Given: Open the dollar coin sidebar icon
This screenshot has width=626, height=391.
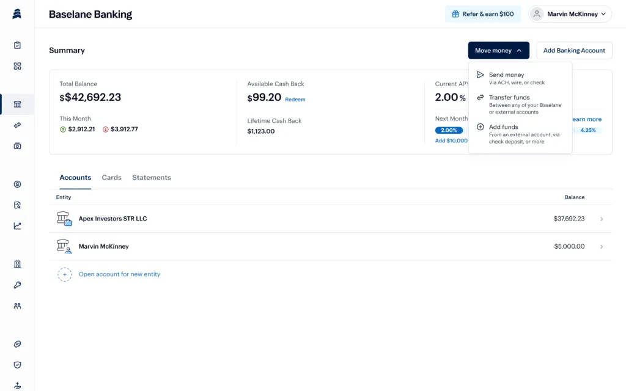Looking at the screenshot, I should pos(17,185).
